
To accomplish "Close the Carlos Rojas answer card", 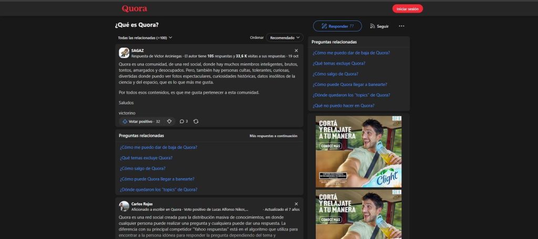I will click(x=296, y=203).
